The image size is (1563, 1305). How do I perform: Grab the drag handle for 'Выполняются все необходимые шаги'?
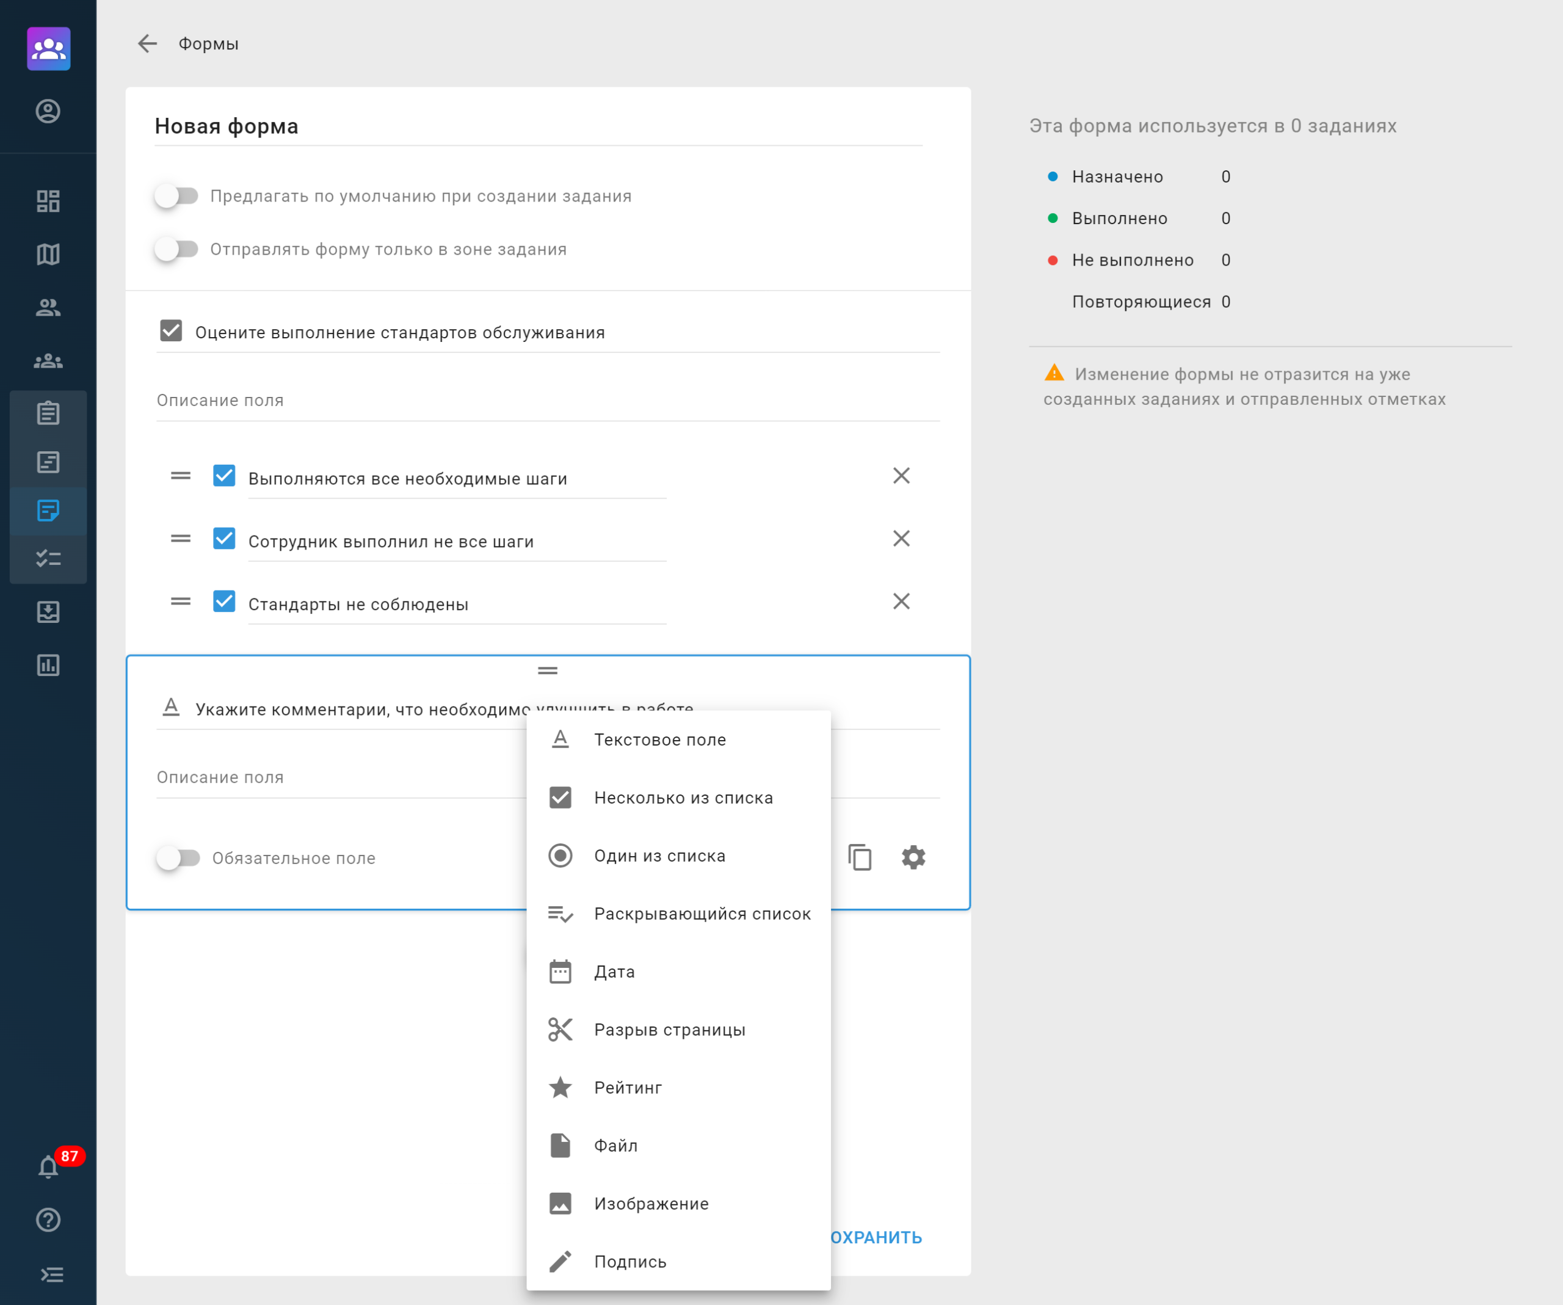click(181, 476)
